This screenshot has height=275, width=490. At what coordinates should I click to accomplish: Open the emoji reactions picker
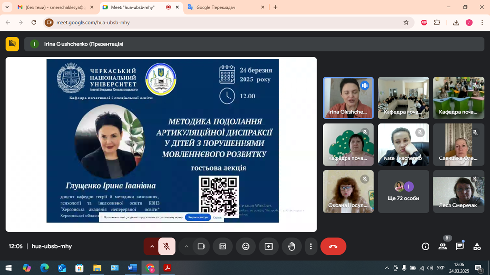[x=245, y=247]
